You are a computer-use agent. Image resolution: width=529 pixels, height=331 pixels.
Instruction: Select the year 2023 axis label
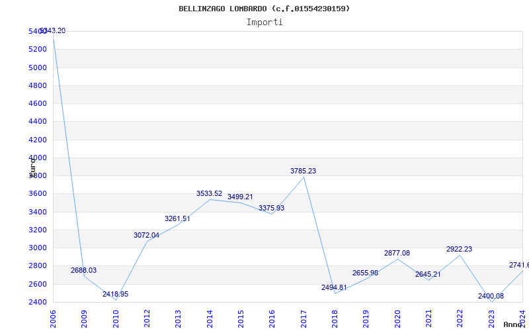pos(491,319)
